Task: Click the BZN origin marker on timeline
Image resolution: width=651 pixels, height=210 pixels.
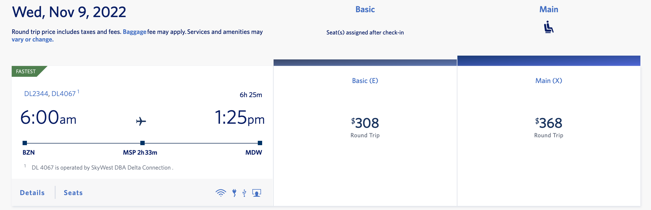Action: click(x=25, y=143)
